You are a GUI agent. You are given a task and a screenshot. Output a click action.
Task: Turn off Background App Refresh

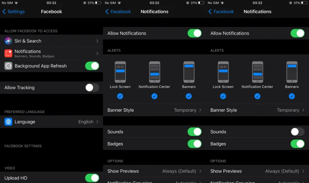click(92, 66)
